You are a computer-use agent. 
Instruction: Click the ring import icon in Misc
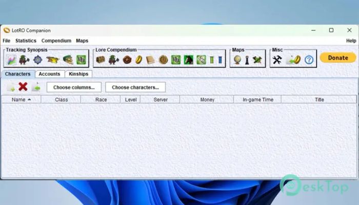pyautogui.click(x=293, y=60)
